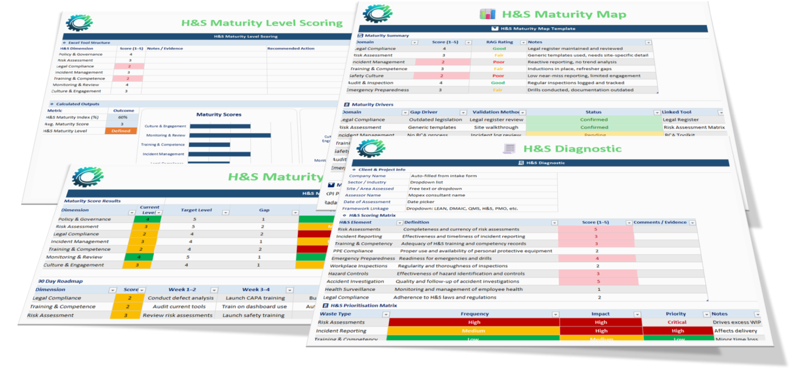The image size is (793, 370).
Task: Select the H&S Maturity Map Template banner
Action: 534,28
